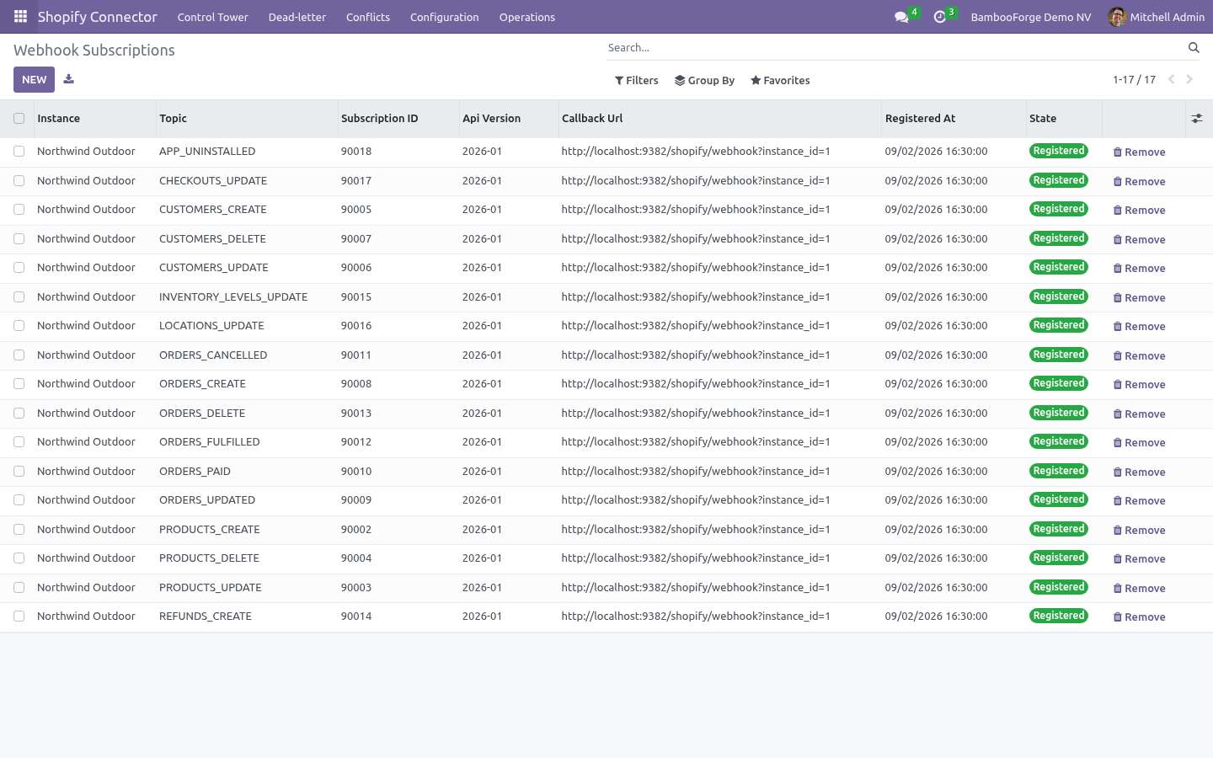This screenshot has height=758, width=1213.
Task: Remove the REFUNDS_CREATE subscription
Action: coord(1139,617)
